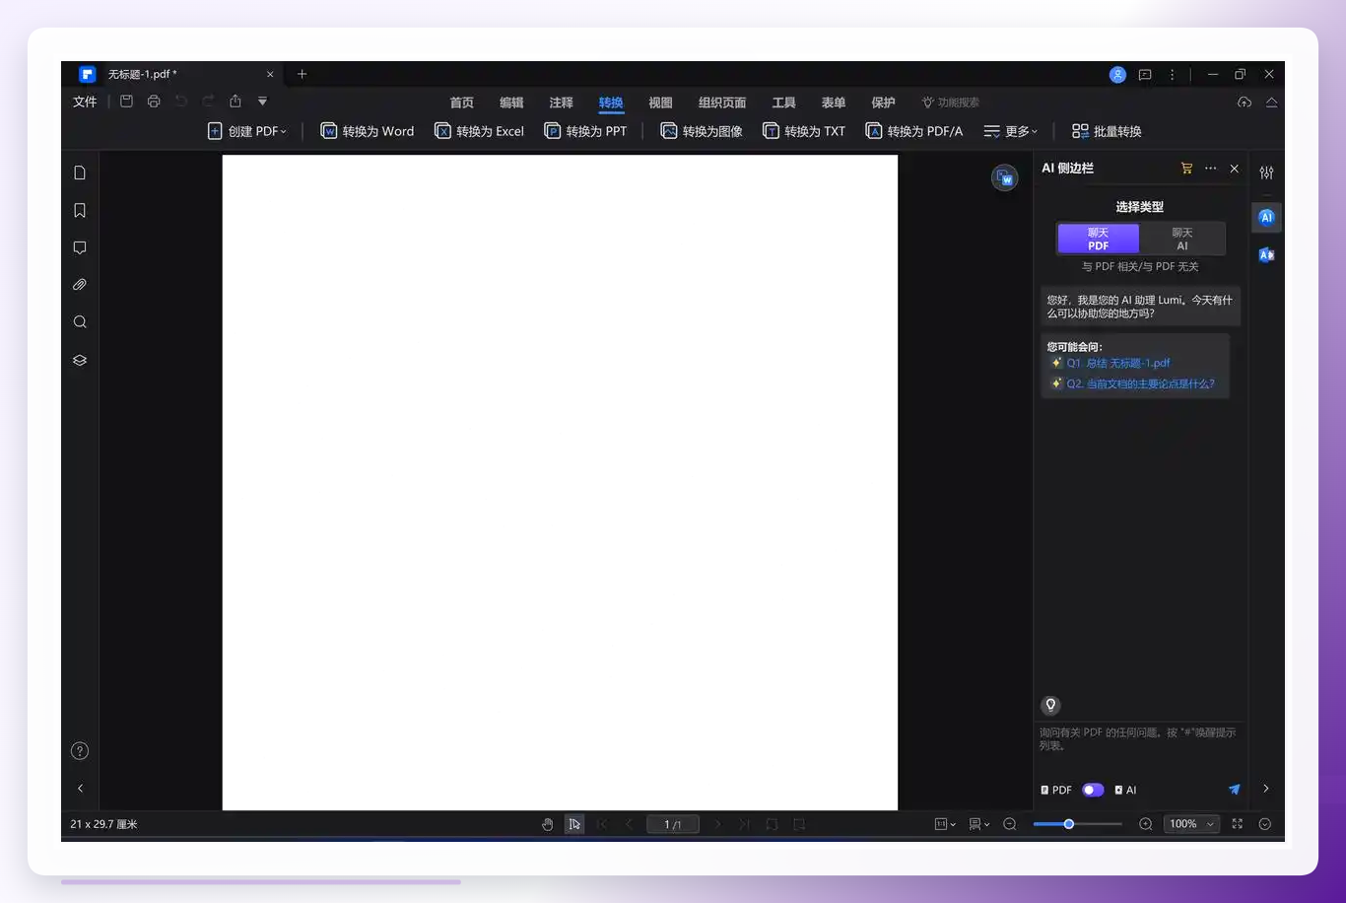Click the cloud upload icon
The width and height of the screenshot is (1346, 903).
pyautogui.click(x=1245, y=103)
